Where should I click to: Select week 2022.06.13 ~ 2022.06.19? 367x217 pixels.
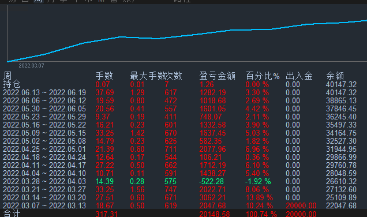tap(44, 93)
